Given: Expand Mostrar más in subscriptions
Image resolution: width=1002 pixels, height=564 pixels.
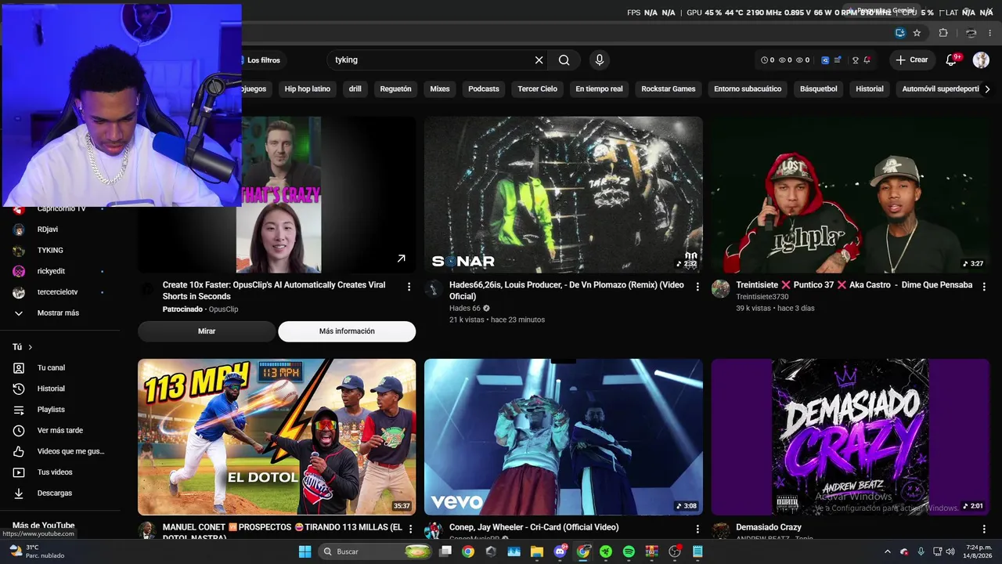Looking at the screenshot, I should (59, 313).
